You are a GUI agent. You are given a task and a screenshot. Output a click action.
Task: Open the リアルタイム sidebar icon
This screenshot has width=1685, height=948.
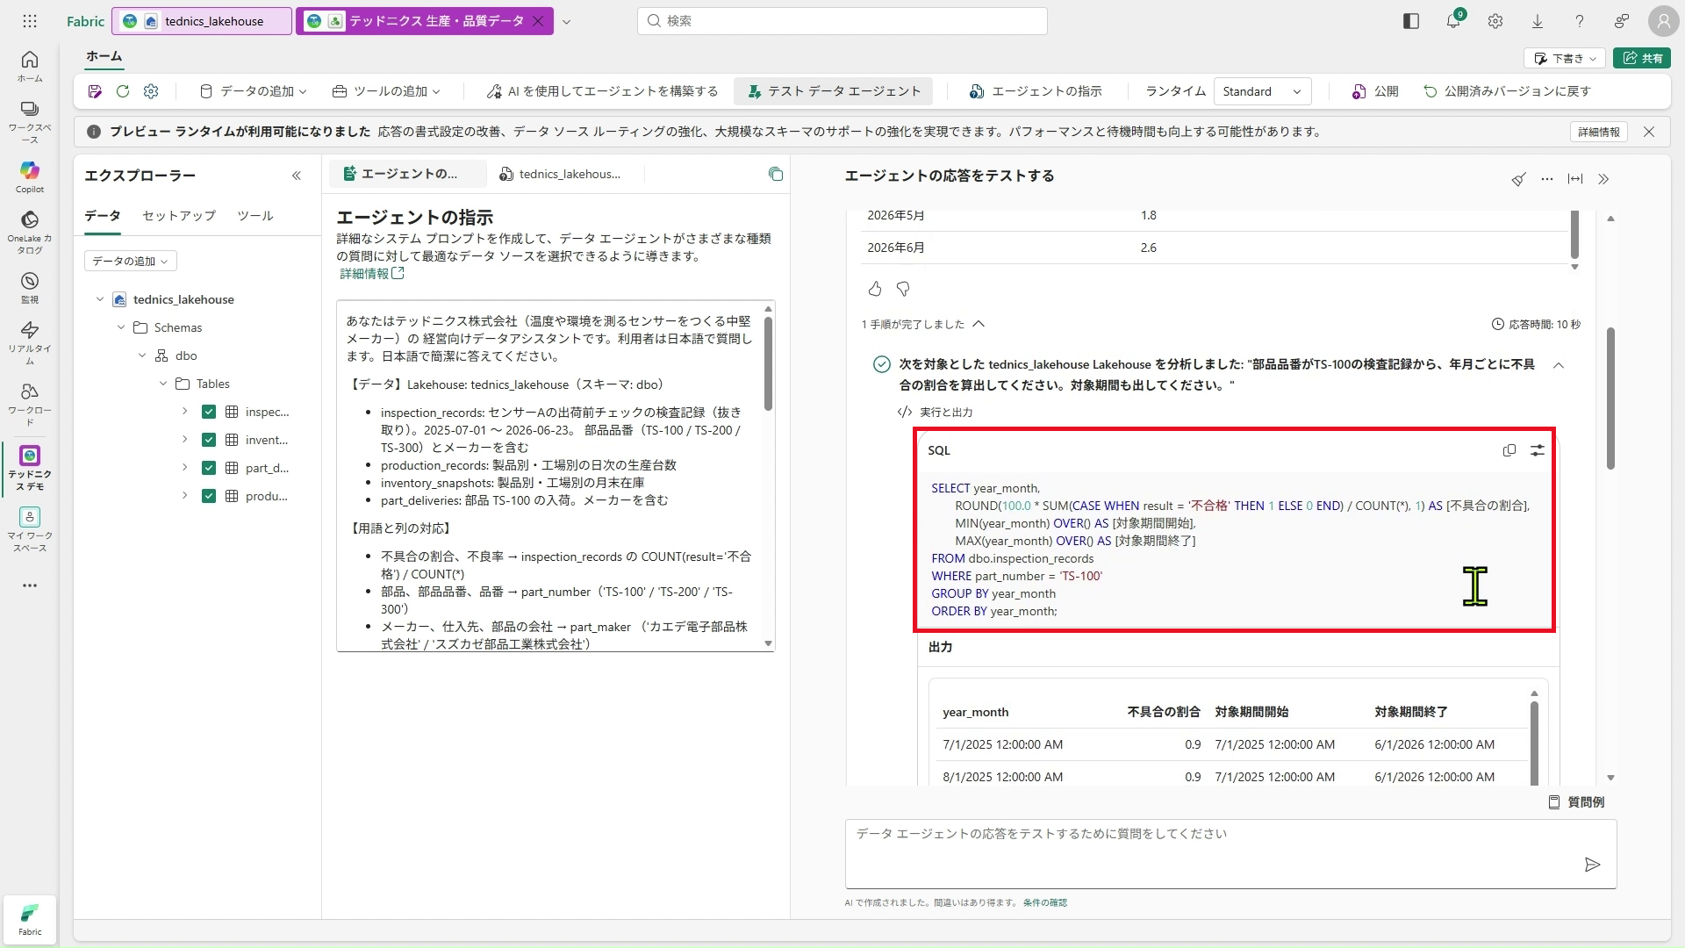30,342
